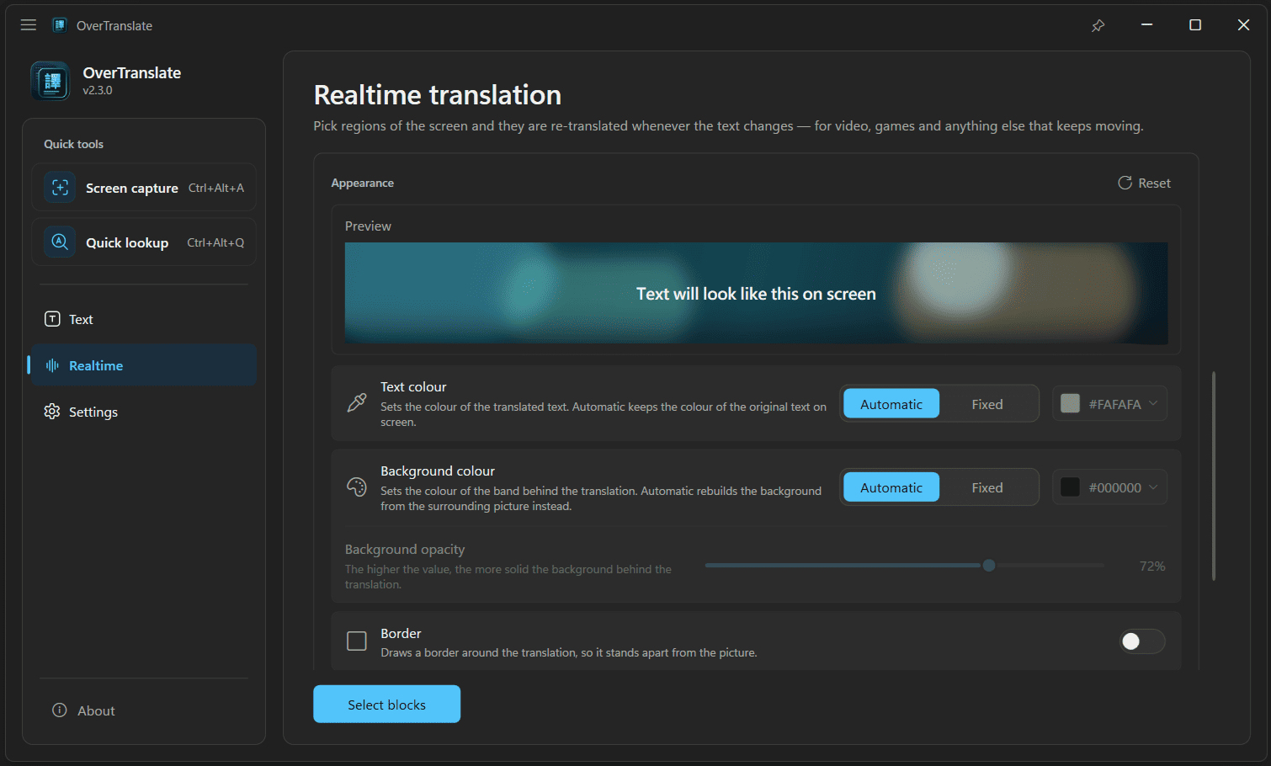
Task: Click the Border square icon
Action: coord(357,641)
